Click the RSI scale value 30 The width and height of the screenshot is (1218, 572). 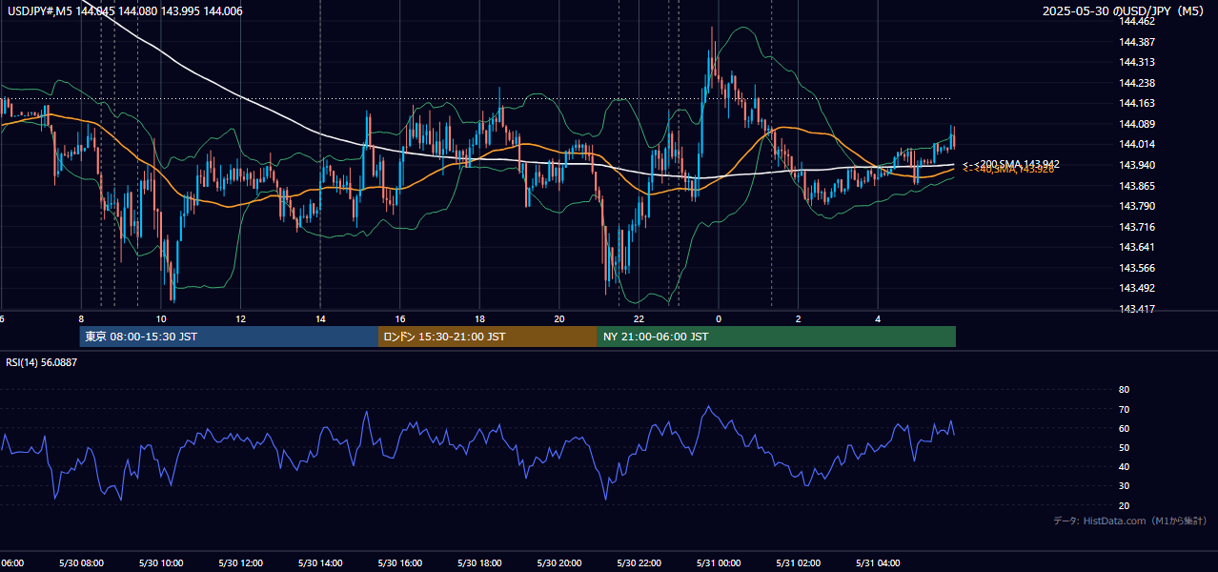(1124, 486)
